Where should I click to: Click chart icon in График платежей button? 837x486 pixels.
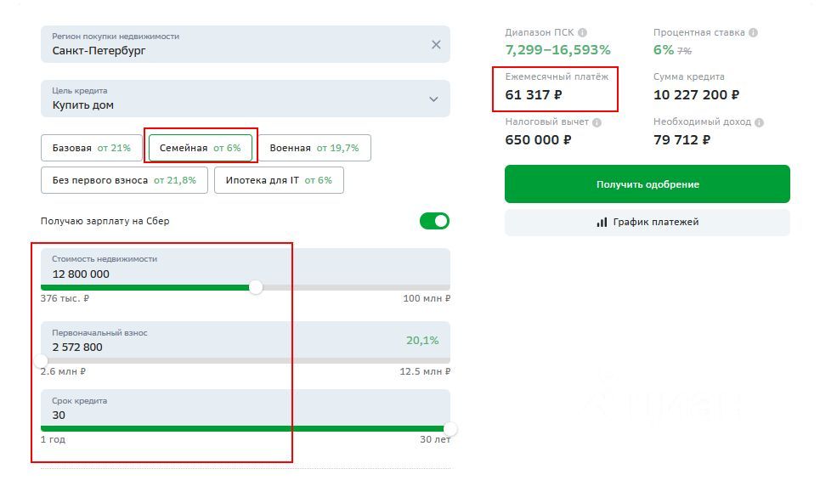tap(602, 223)
